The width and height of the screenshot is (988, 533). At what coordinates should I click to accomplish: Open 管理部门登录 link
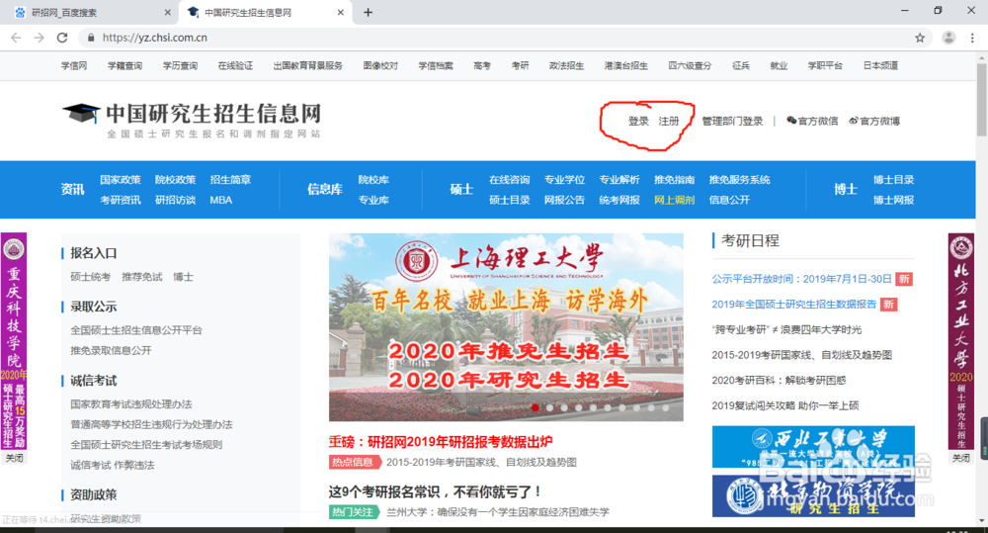click(732, 121)
